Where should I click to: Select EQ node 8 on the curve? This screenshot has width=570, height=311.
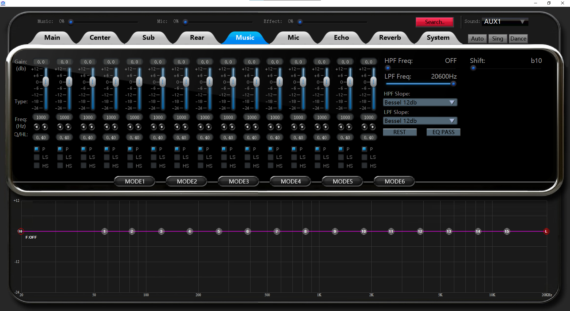pyautogui.click(x=305, y=231)
